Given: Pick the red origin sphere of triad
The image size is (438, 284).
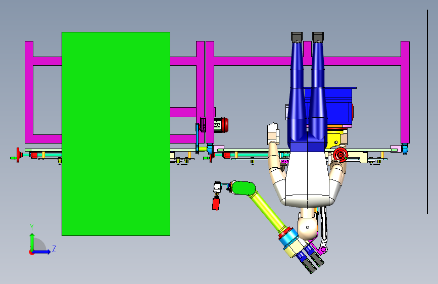Looking at the screenshot, I should [x=31, y=252].
